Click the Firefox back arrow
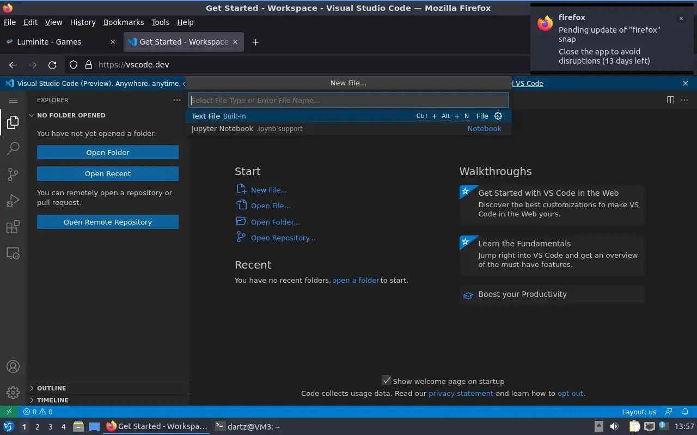 (x=13, y=65)
